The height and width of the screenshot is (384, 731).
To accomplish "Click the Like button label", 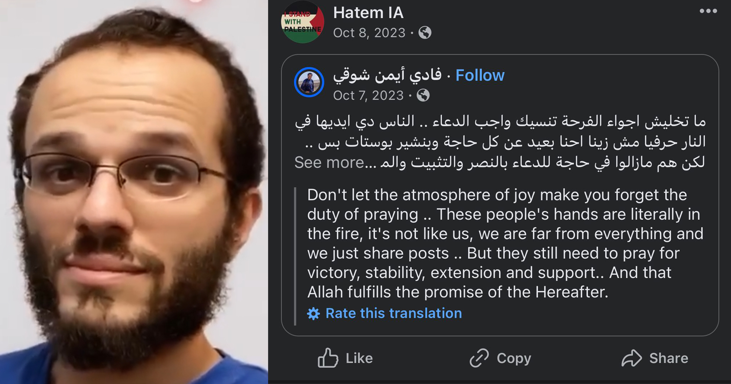I will pyautogui.click(x=359, y=358).
